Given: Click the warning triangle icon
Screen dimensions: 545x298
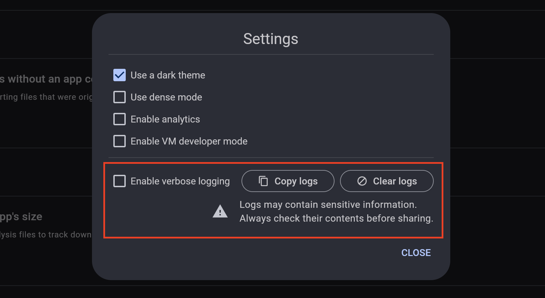Looking at the screenshot, I should 220,211.
